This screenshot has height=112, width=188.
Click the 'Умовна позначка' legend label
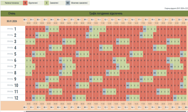[10, 3]
